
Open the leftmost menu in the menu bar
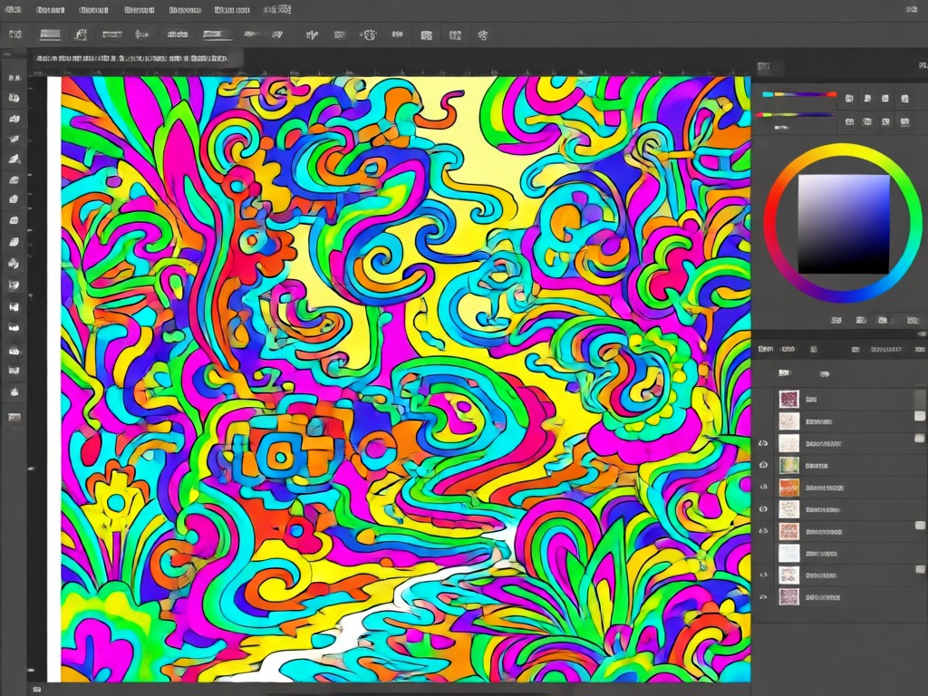point(13,9)
